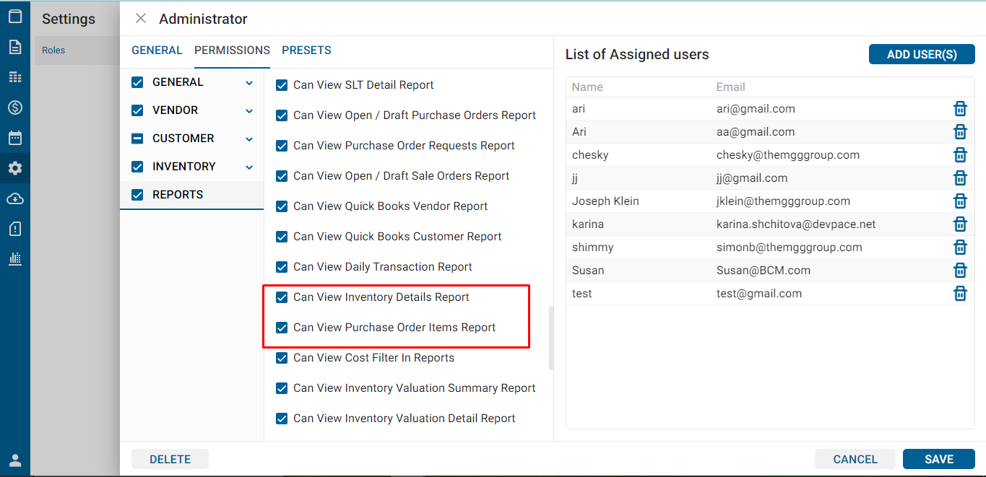The height and width of the screenshot is (477, 986).
Task: Expand the VENDOR permissions section arrow
Action: coord(249,111)
